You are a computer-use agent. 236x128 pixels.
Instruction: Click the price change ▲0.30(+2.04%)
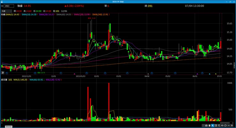(x=74, y=6)
